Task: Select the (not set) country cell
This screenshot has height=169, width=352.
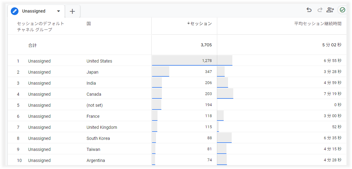Action: point(94,105)
